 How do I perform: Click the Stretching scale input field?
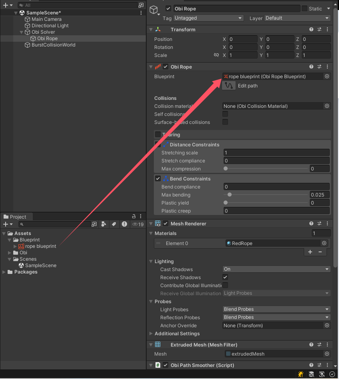[x=276, y=153]
